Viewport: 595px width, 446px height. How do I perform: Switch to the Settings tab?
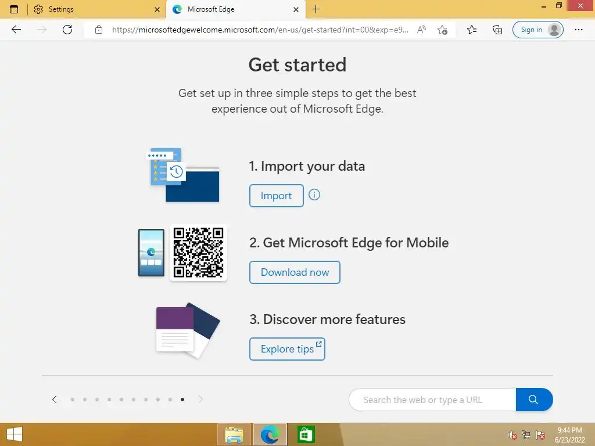95,9
